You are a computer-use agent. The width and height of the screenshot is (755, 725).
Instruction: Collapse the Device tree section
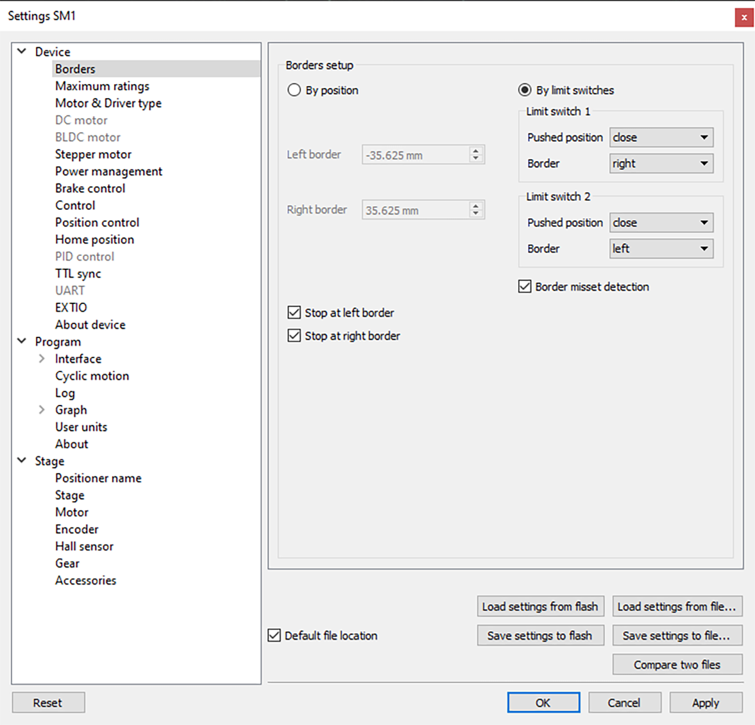tap(22, 51)
